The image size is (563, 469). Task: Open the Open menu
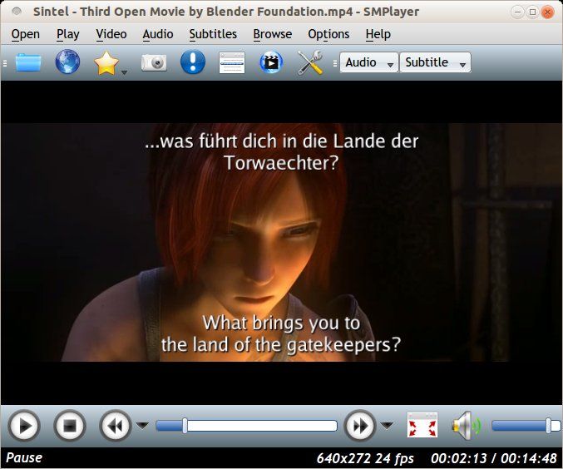(x=26, y=34)
